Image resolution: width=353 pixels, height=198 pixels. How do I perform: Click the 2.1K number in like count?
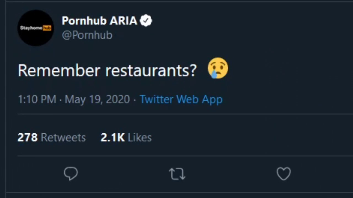pyautogui.click(x=113, y=137)
